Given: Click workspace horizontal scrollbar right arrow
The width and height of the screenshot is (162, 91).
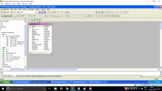Looking at the screenshot, I should (159, 69).
